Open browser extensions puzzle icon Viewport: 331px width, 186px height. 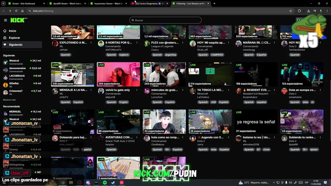[x=299, y=11]
